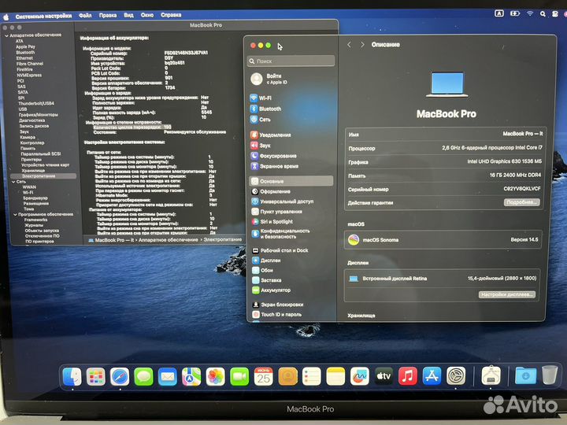Viewport: 567px width, 425px height.
Task: Open Экранное время settings
Action: click(274, 166)
